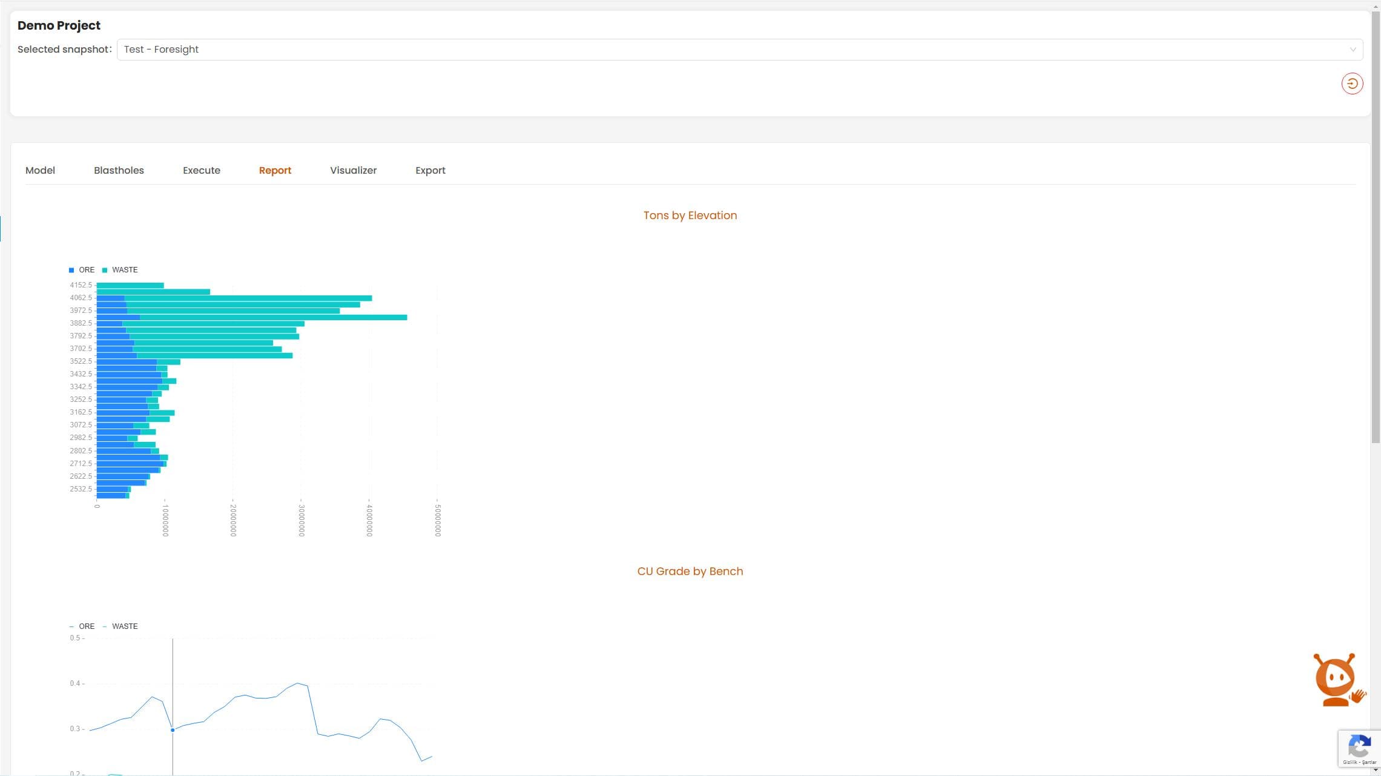The image size is (1381, 776).
Task: Click the 2802.5 elevation axis label
Action: tap(81, 451)
